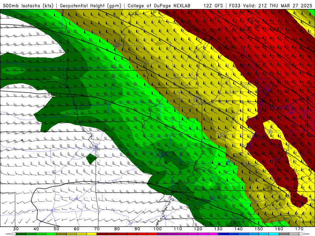Select the purple 100-105 kt legend swatch
The width and height of the screenshot is (315, 236).
[163, 234]
